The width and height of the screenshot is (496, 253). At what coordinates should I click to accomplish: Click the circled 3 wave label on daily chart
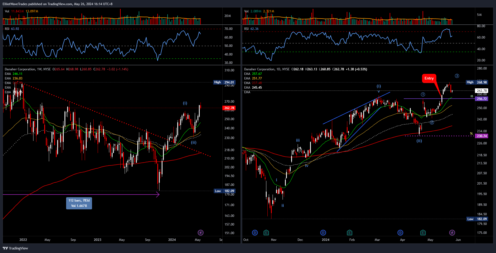click(x=457, y=76)
